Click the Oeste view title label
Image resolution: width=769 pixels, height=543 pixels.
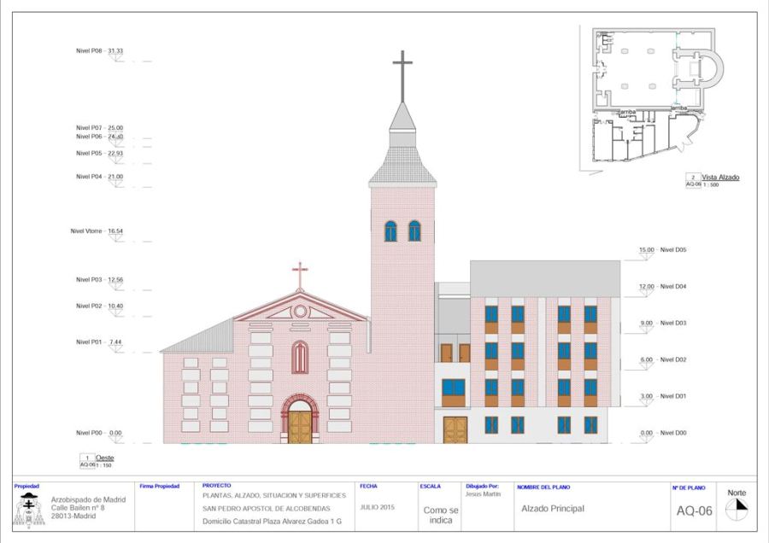[x=105, y=458]
